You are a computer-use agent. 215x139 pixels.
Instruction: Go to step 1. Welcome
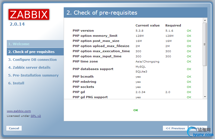point(35,44)
